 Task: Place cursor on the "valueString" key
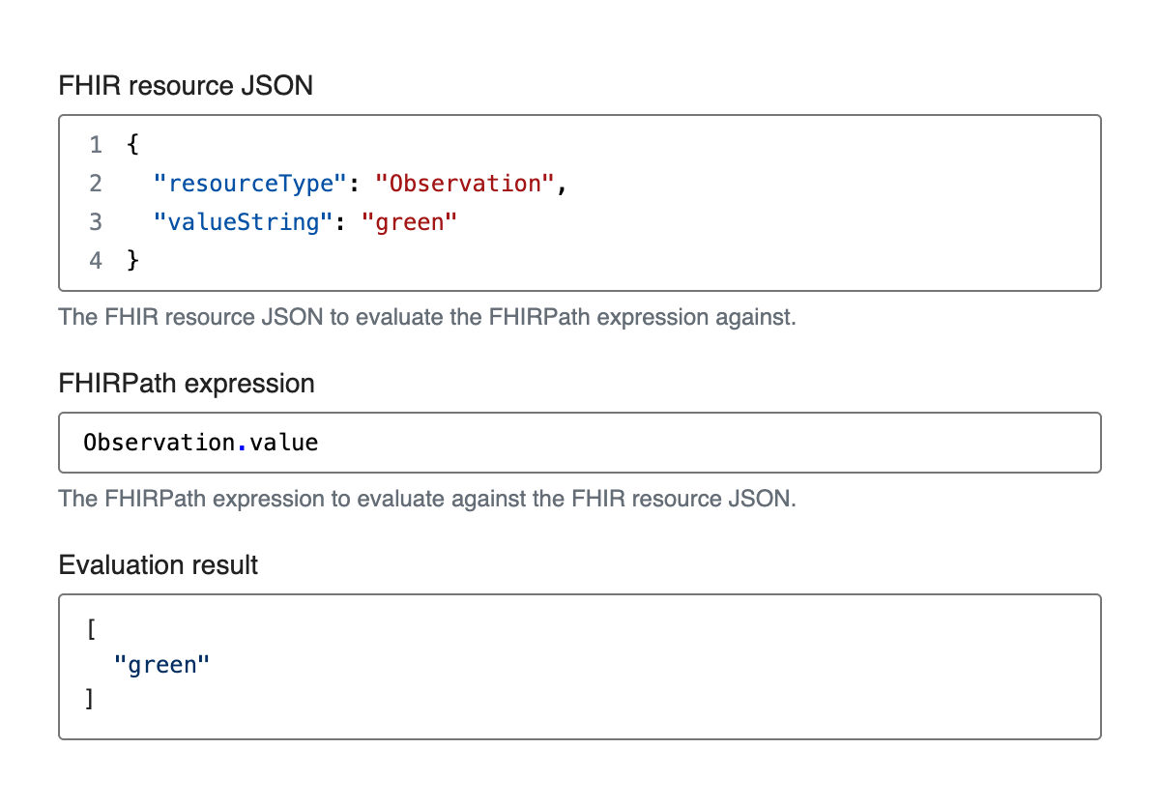pos(244,222)
